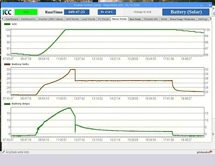Open Power Usage / Production tab

tap(183, 19)
